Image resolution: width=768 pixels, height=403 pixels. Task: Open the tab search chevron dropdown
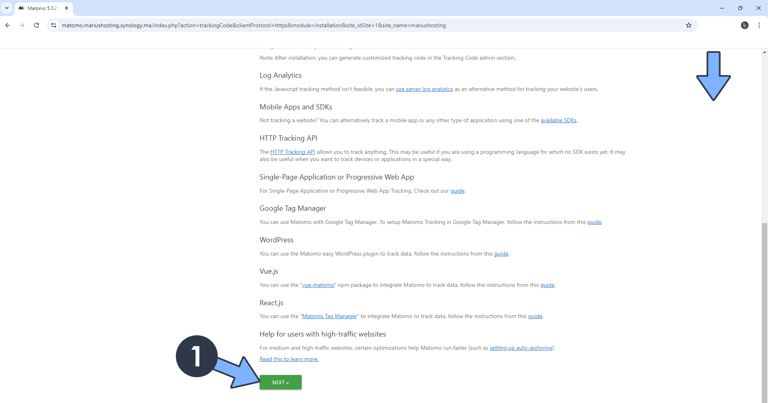pos(7,8)
